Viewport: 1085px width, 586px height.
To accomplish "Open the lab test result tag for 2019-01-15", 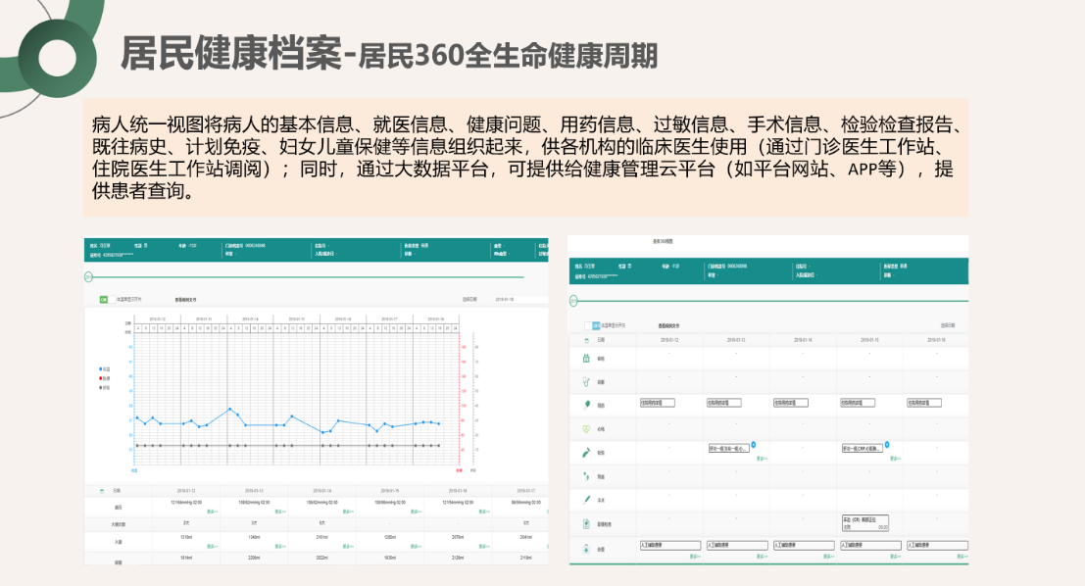I will 863,449.
